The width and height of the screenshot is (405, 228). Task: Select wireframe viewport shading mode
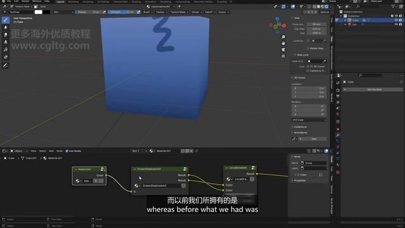coord(315,7)
